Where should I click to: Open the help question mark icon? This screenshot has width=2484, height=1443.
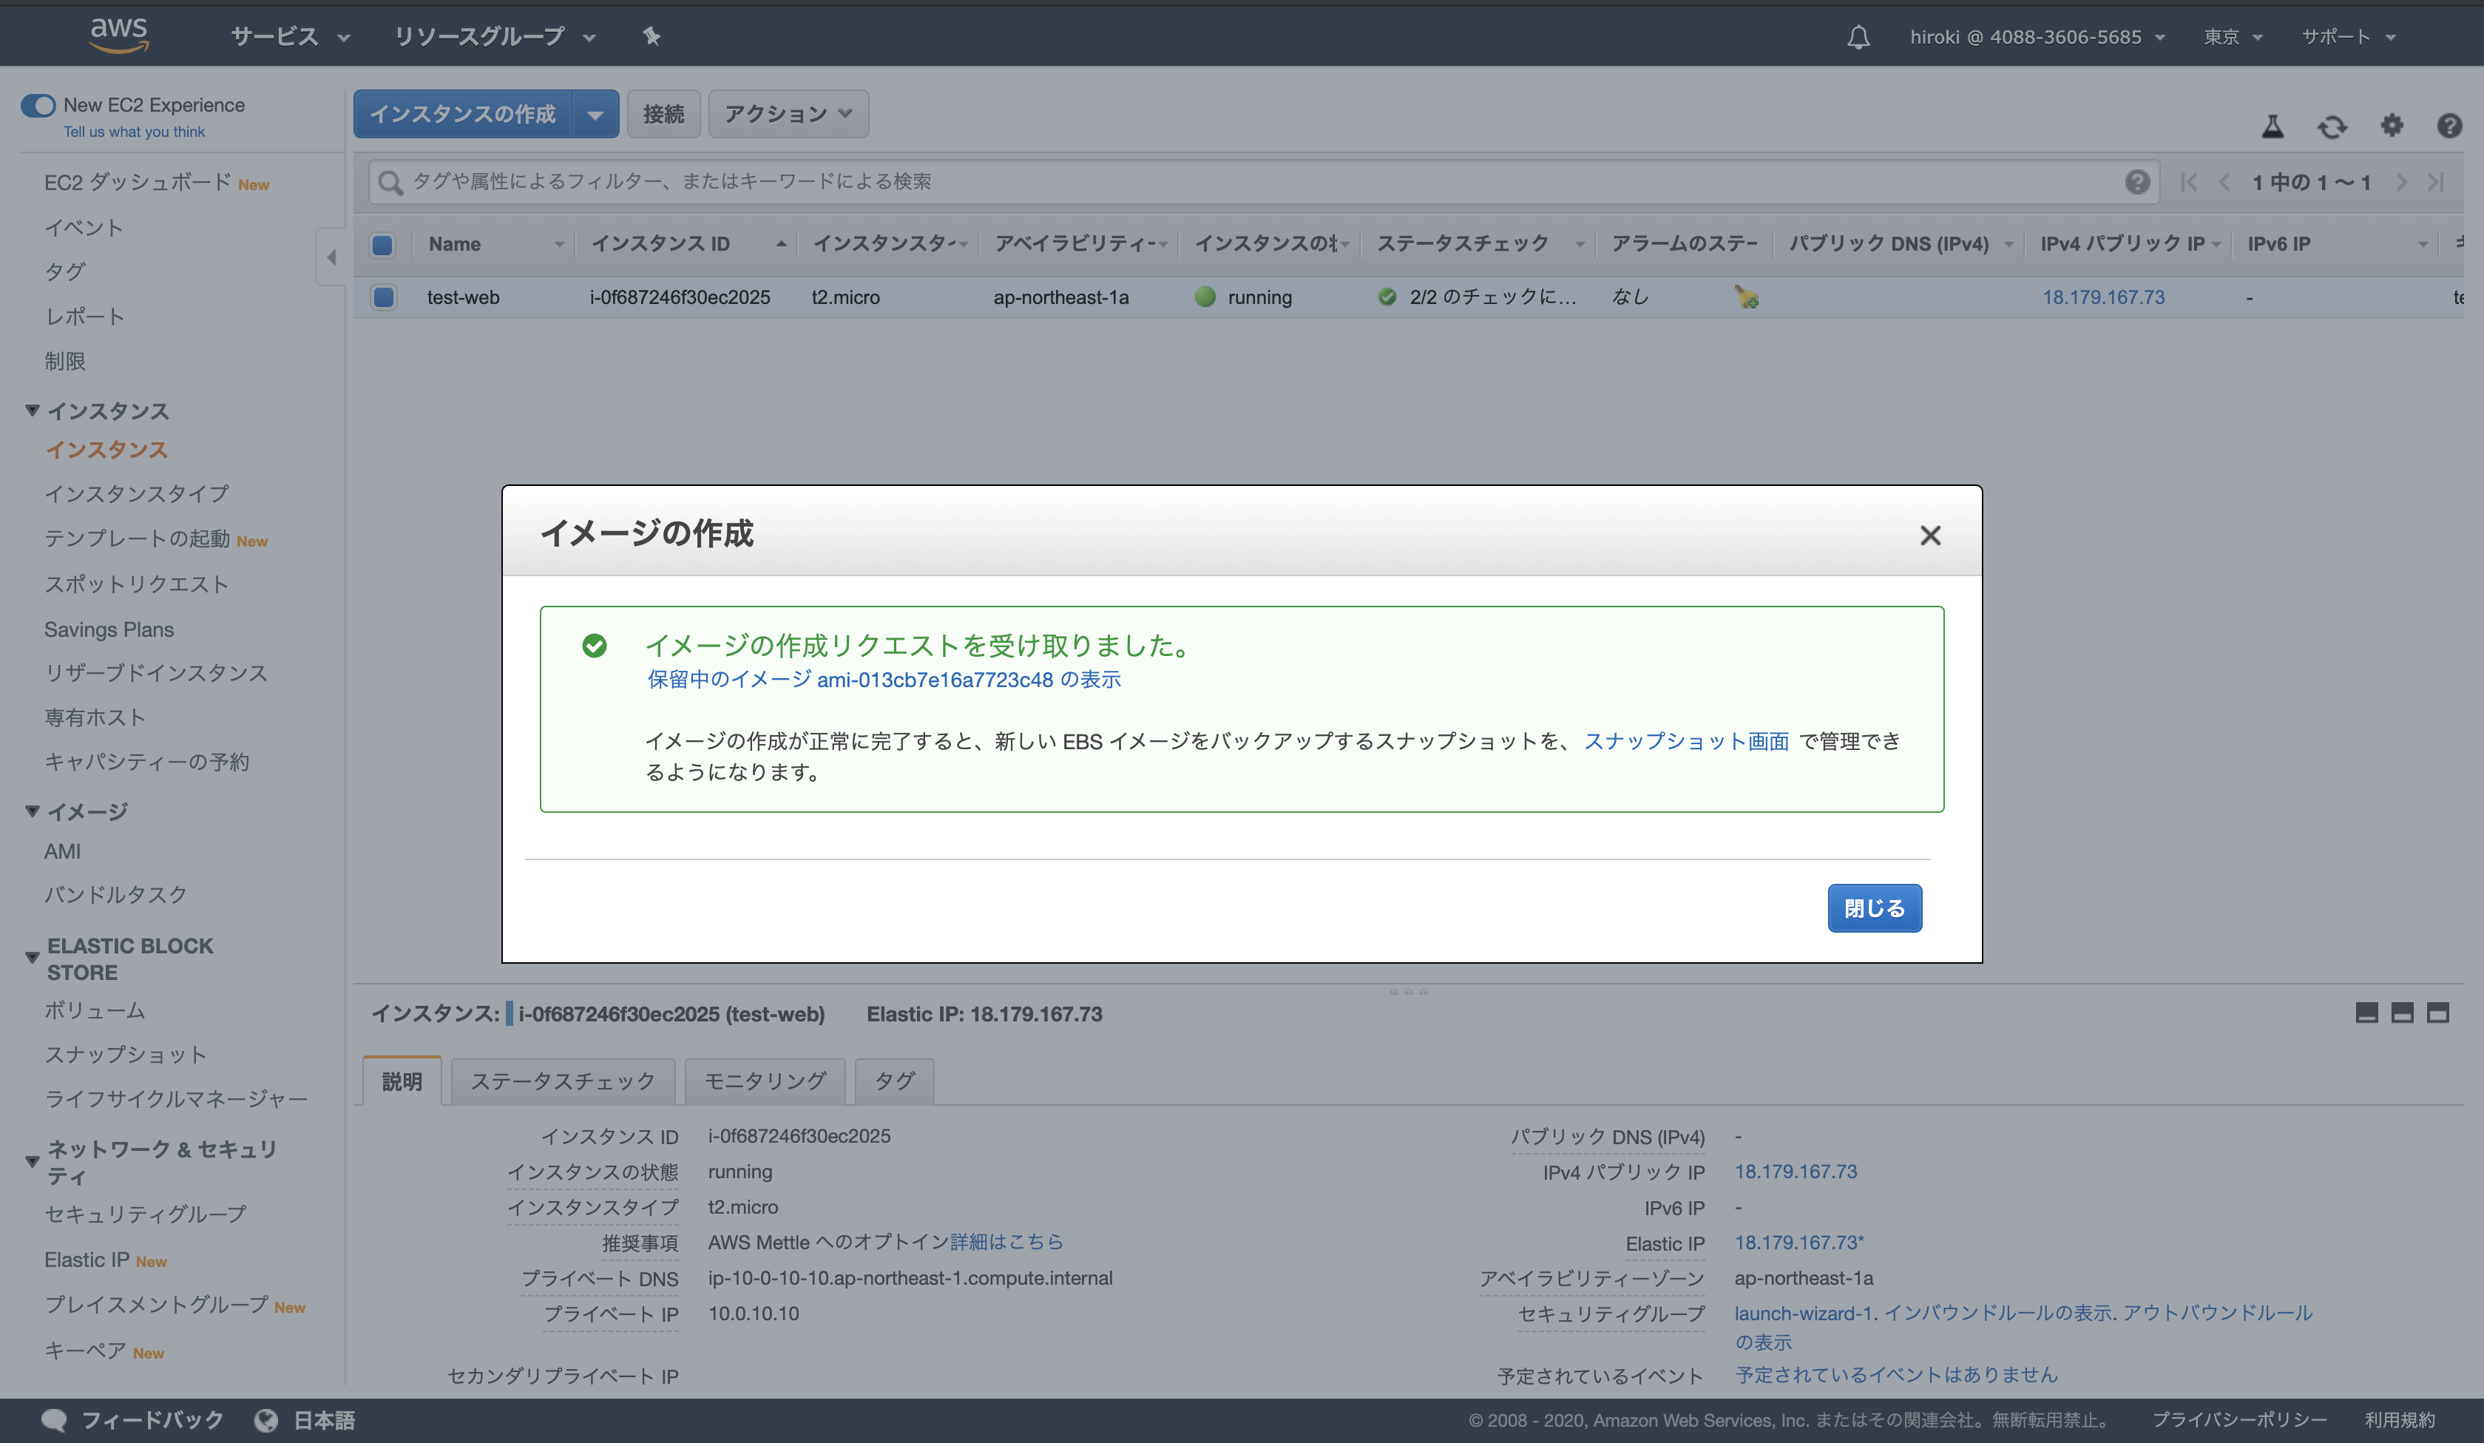(x=2451, y=126)
